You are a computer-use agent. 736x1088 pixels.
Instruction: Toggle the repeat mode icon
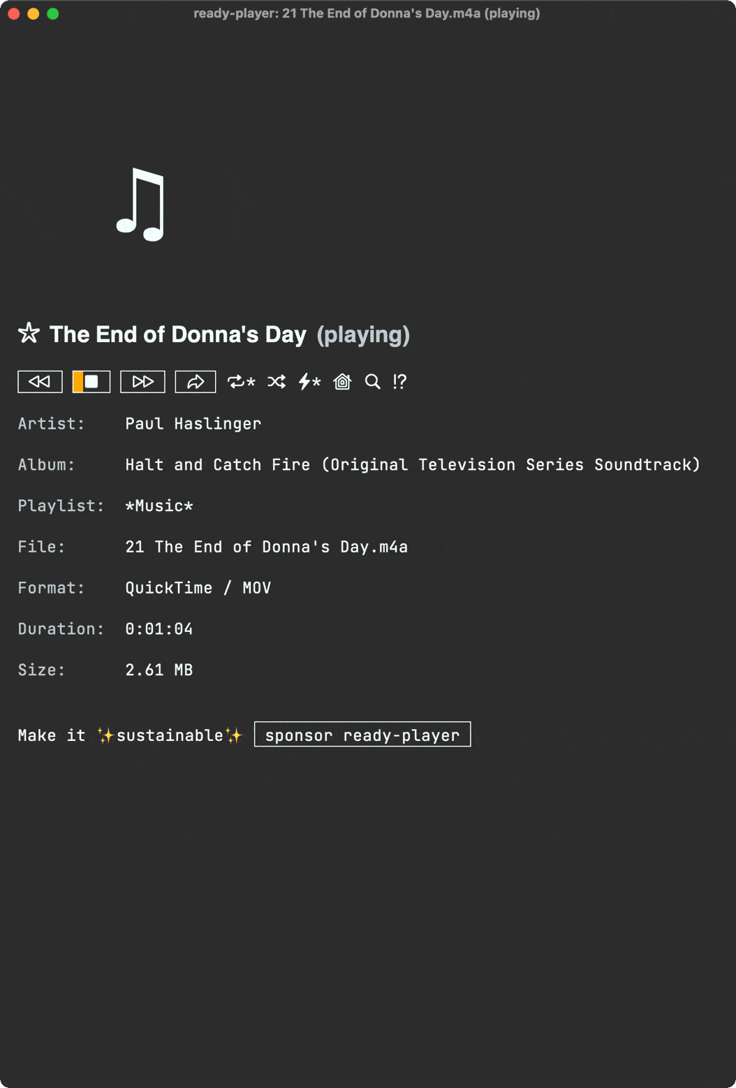point(241,381)
